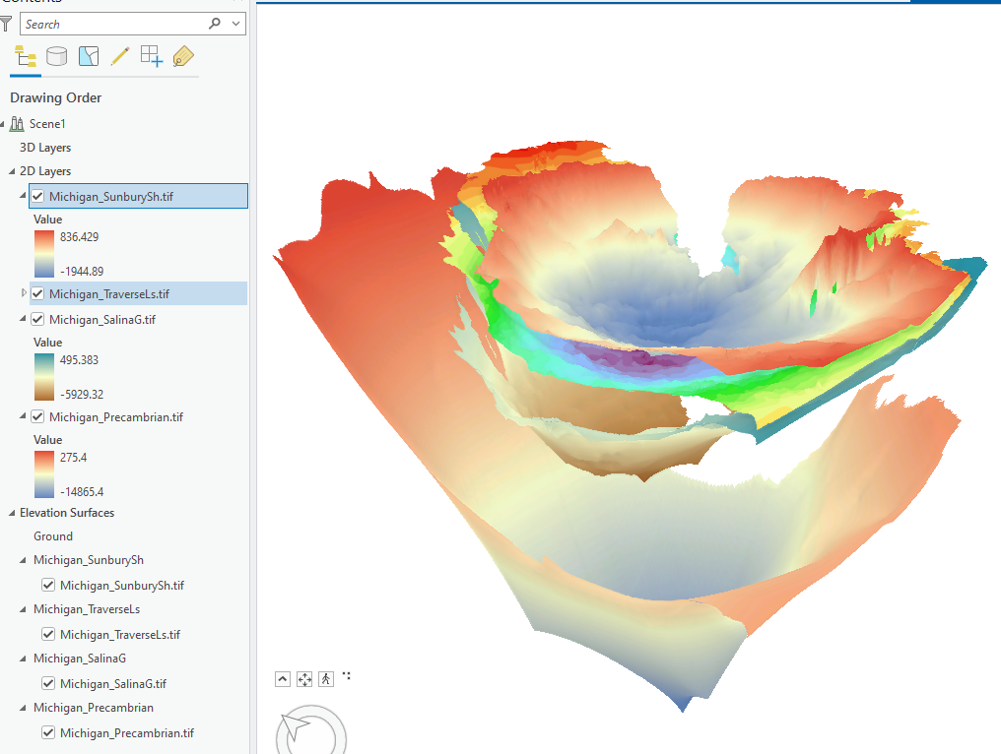
Task: Select the Ground elevation surface
Action: 53,536
